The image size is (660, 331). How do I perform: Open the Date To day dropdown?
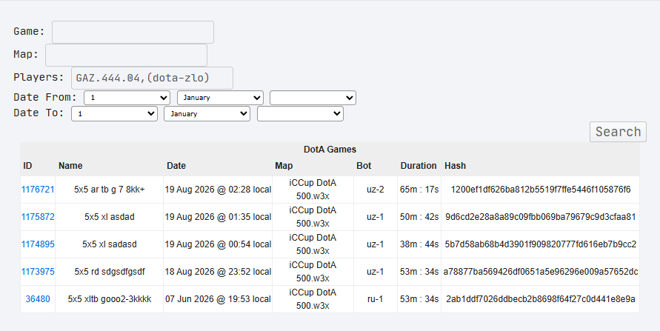(114, 113)
